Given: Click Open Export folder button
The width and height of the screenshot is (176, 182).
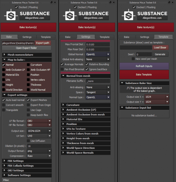Looking at the screenshot, I should (x=27, y=48).
